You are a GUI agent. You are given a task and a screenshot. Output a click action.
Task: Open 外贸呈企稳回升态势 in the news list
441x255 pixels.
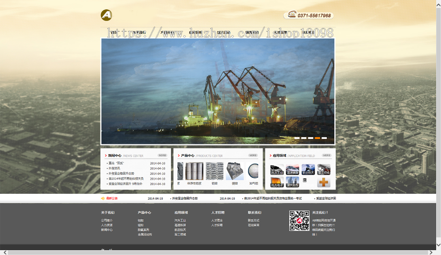pos(121,174)
